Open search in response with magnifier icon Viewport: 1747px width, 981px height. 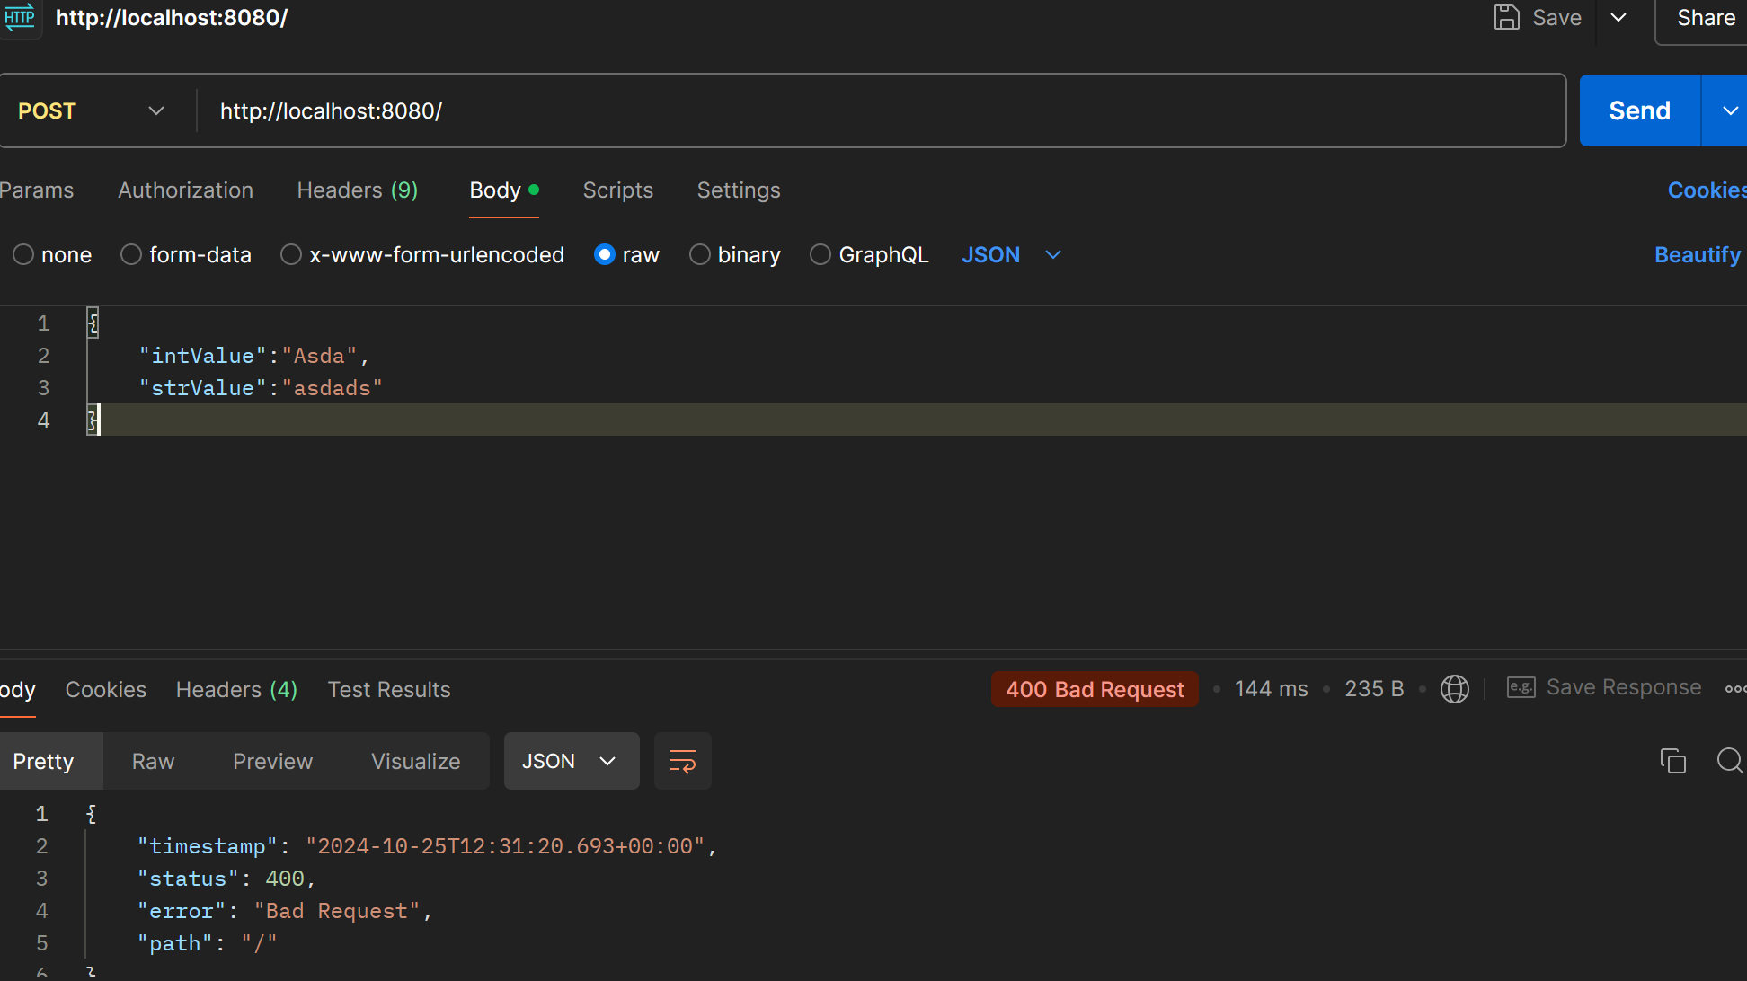[1730, 761]
